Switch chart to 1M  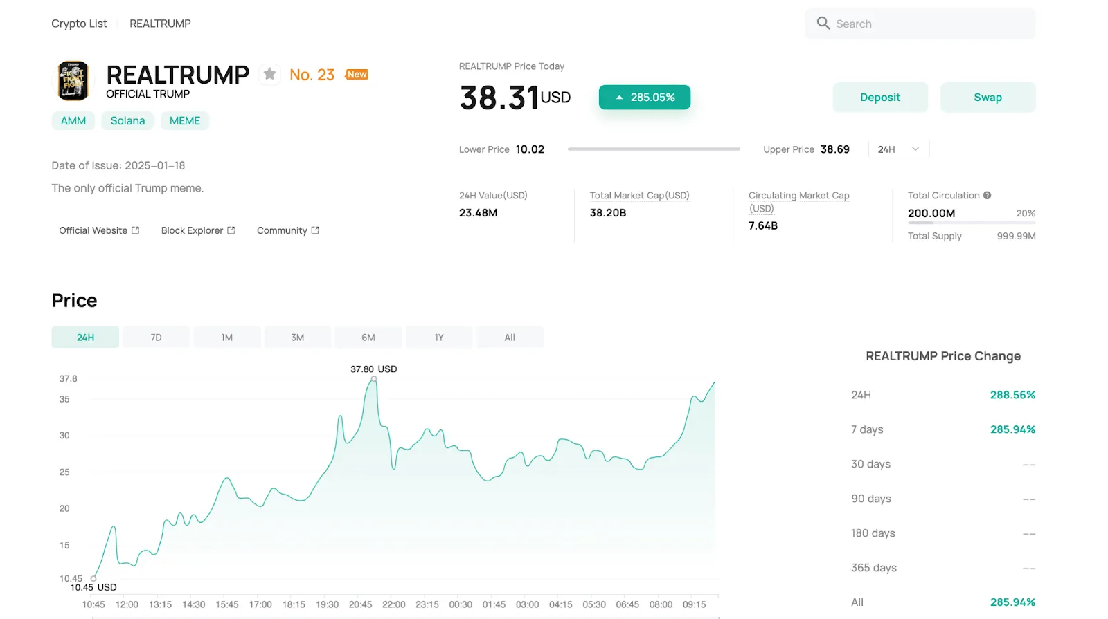coord(227,338)
